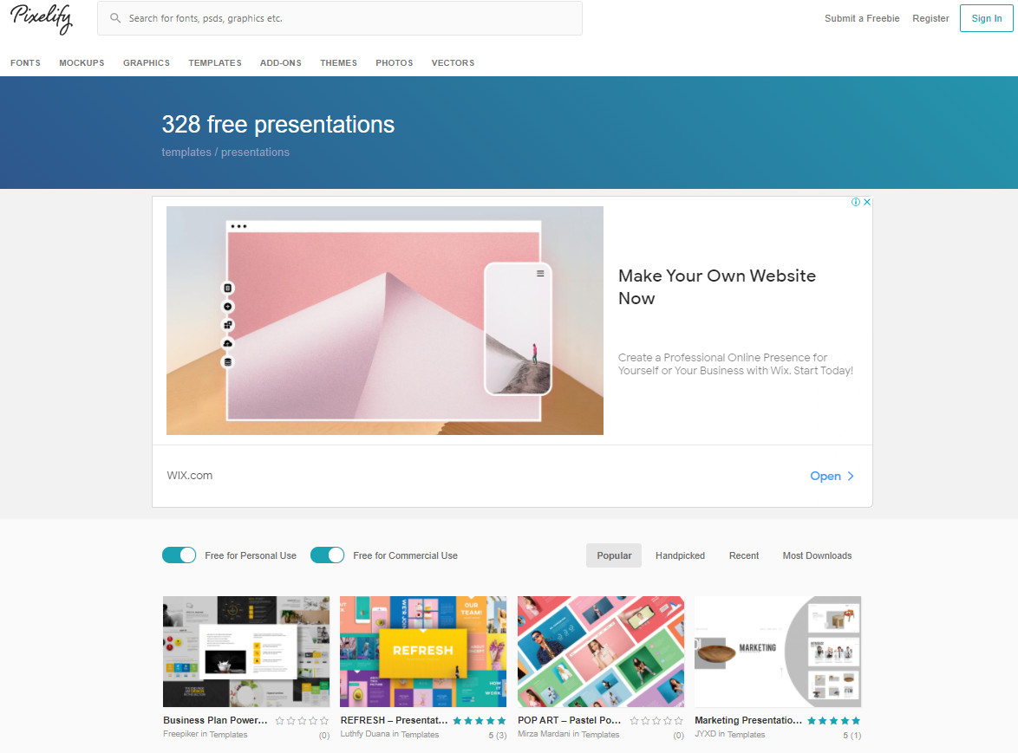This screenshot has width=1018, height=753.
Task: Click the Pixelify logo
Action: click(x=42, y=19)
